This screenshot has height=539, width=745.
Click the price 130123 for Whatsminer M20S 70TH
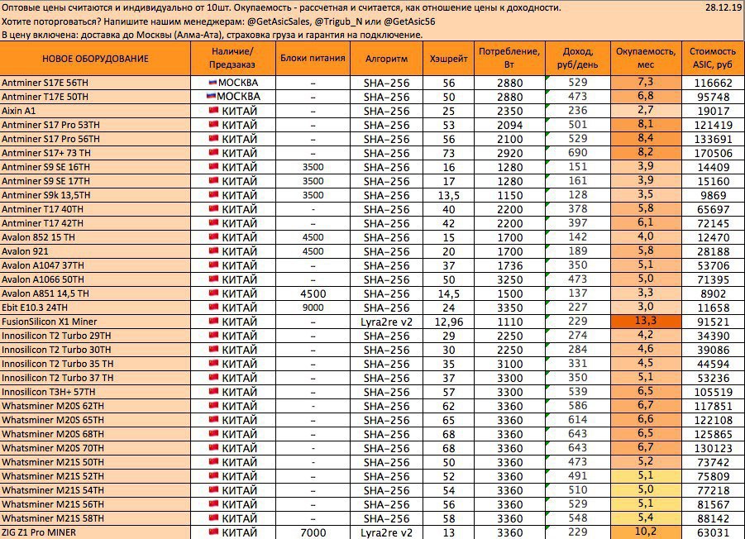pos(714,448)
